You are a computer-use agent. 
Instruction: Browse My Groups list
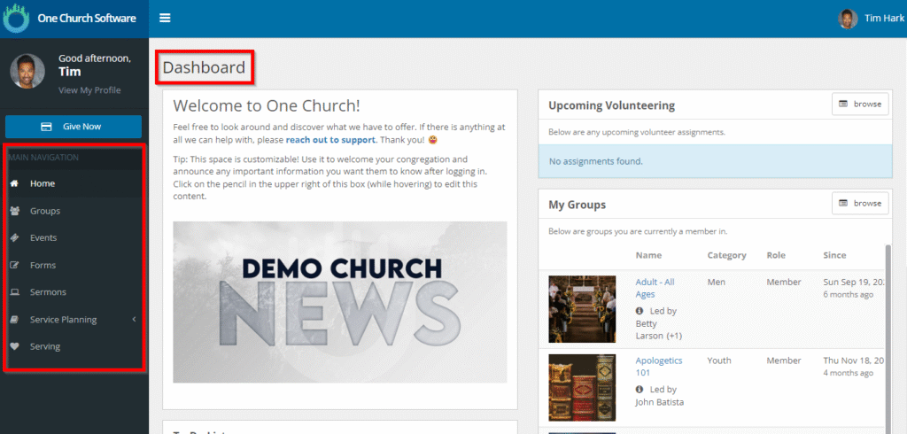pyautogui.click(x=860, y=203)
